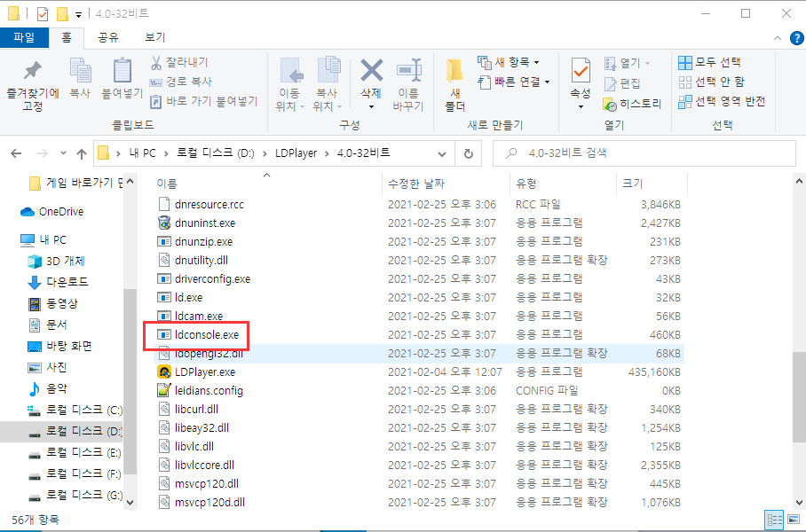Viewport: 806px width, 532px height.
Task: Switch to large thumbnails view icon
Action: (794, 520)
